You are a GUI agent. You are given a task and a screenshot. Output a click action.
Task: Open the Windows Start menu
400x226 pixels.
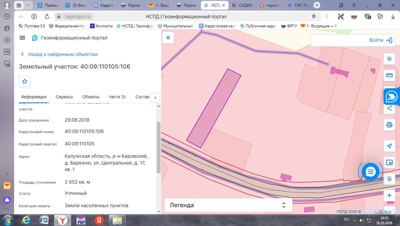pyautogui.click(x=7, y=220)
